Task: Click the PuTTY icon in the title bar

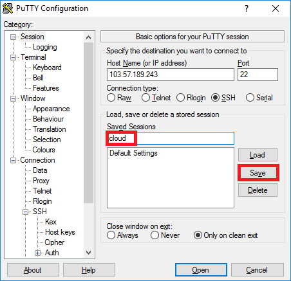Action: click(8, 8)
